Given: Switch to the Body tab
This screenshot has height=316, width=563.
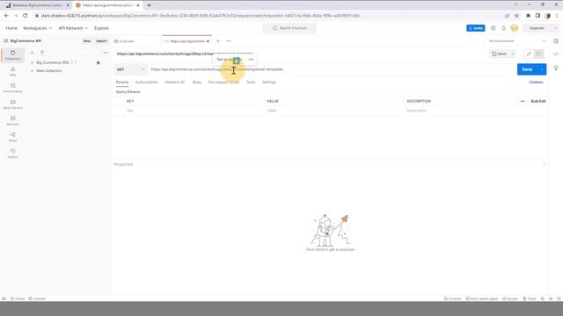Looking at the screenshot, I should pyautogui.click(x=197, y=82).
